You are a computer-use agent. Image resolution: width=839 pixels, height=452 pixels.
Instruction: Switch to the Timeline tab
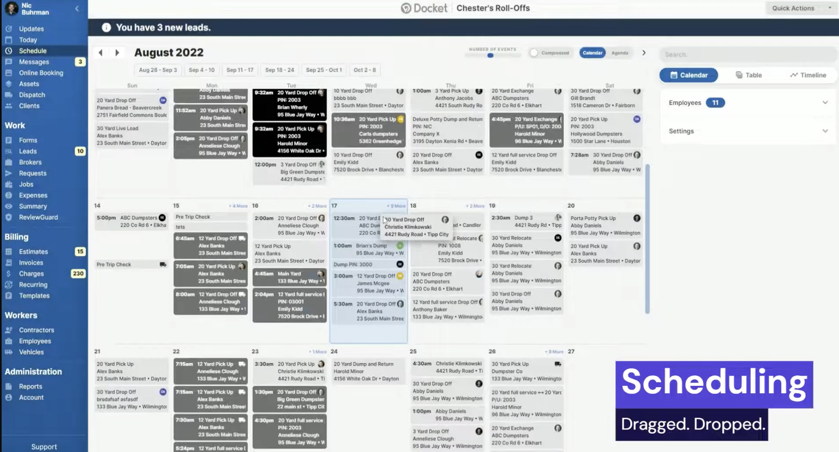808,75
